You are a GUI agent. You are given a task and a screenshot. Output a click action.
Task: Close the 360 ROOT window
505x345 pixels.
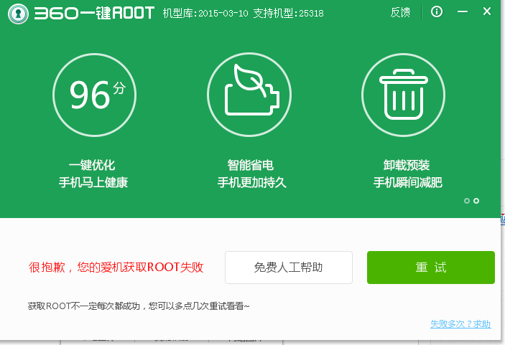487,11
